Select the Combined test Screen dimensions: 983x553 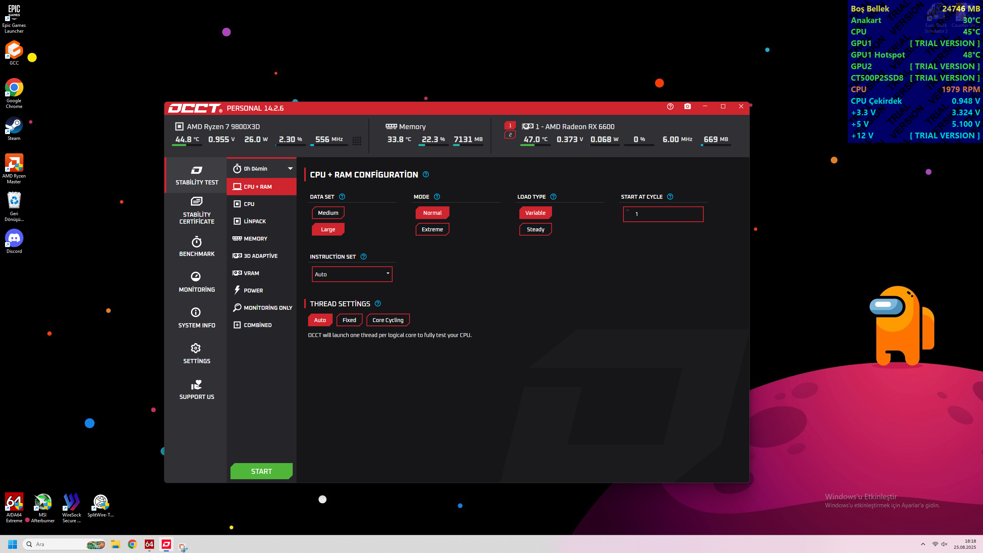262,325
